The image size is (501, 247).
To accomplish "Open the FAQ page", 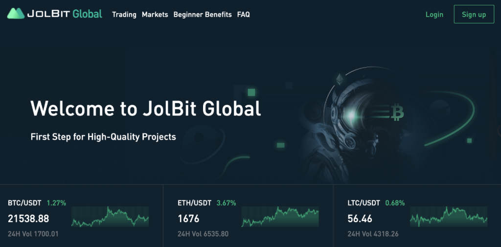I will click(243, 15).
